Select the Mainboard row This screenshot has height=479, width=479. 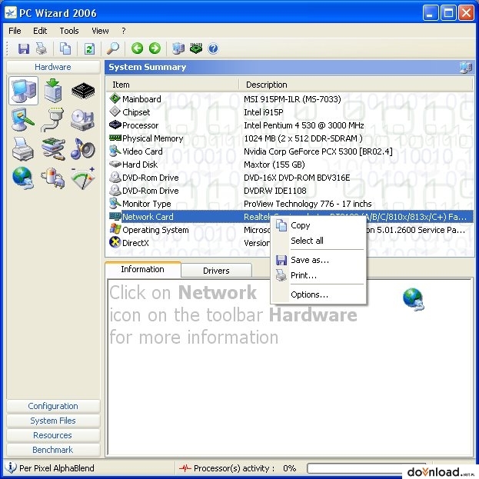click(290, 99)
